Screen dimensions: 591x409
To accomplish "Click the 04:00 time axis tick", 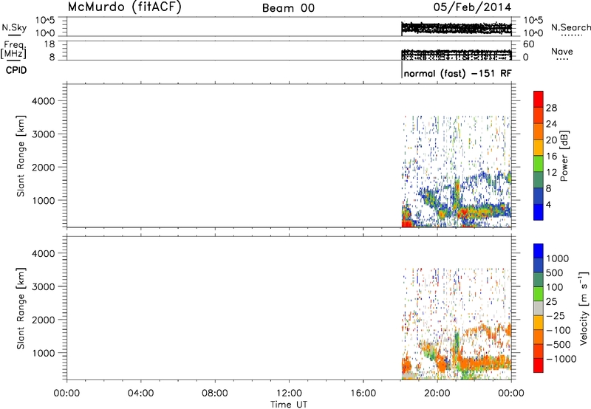I will (x=140, y=393).
